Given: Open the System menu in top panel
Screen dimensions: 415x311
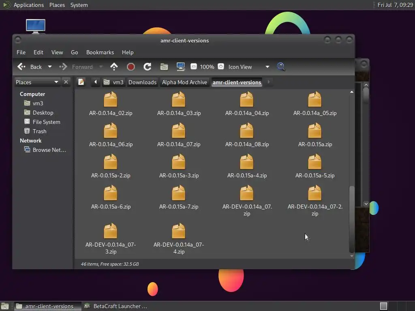Looking at the screenshot, I should 79,5.
